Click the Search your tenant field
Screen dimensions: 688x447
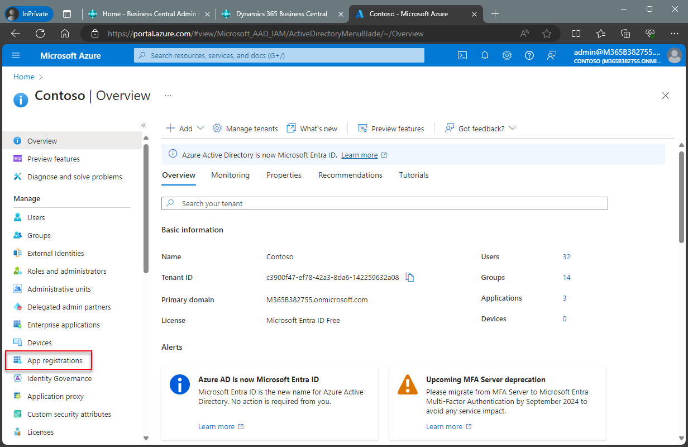point(384,203)
